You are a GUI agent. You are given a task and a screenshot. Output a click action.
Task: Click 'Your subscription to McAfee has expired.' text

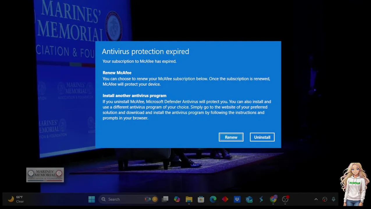click(x=139, y=61)
